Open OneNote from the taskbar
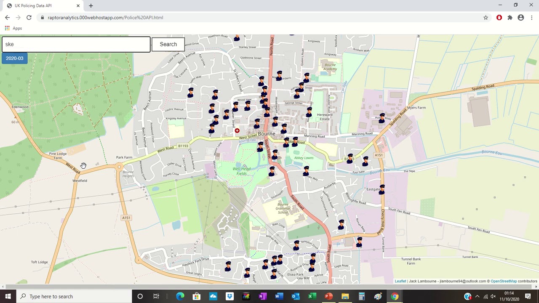 click(x=262, y=296)
